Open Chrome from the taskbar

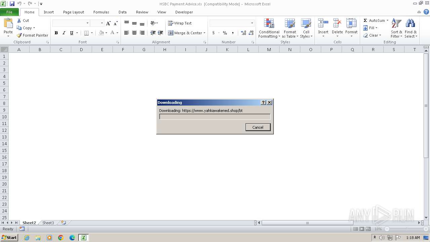pos(61,238)
